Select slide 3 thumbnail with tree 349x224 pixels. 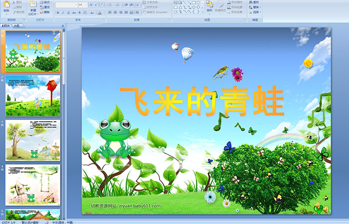click(33, 140)
